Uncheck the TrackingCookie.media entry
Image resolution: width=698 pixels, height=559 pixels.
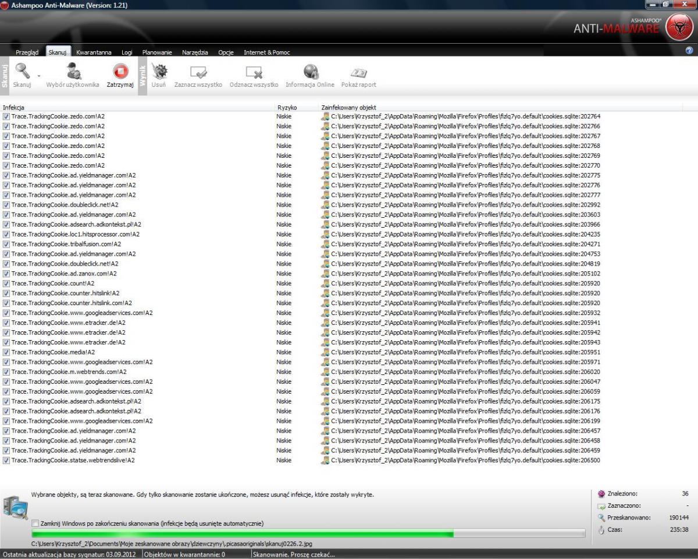coord(6,352)
